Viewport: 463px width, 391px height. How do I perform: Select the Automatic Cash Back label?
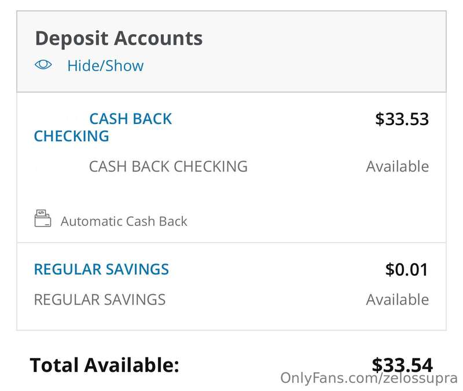click(x=124, y=221)
